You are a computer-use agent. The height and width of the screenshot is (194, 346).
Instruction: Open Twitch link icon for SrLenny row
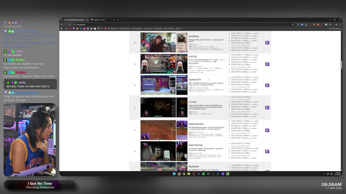tap(267, 108)
